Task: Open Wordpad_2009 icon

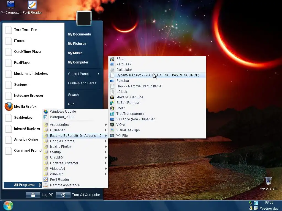Action: [46, 117]
